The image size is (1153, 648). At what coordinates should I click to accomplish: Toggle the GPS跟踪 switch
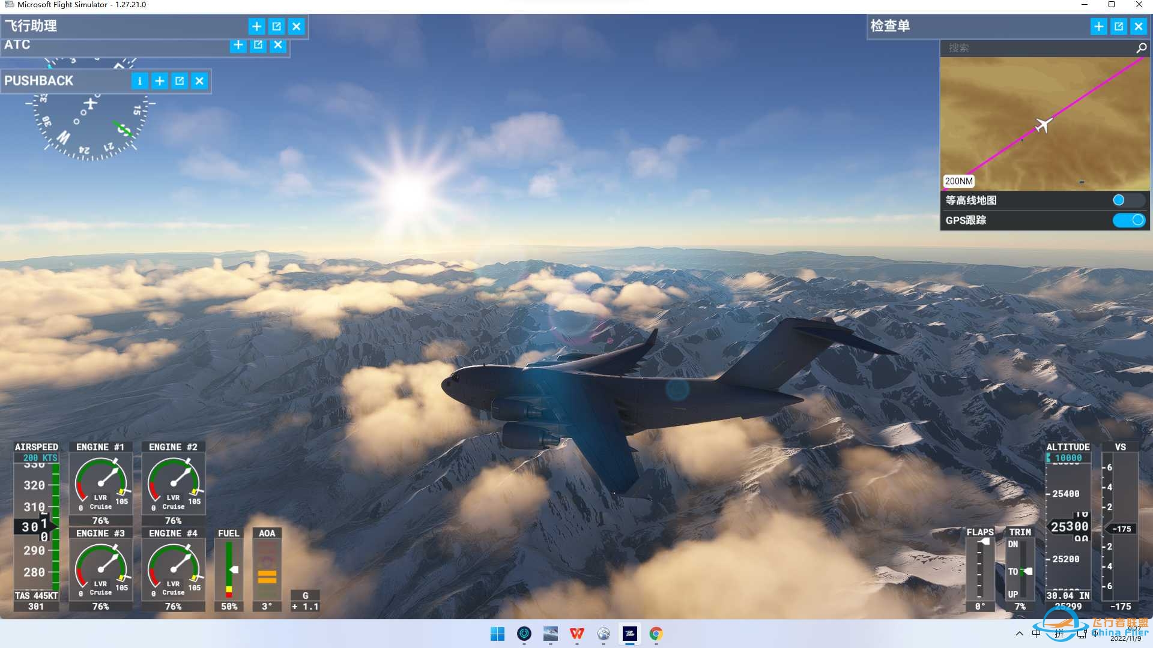(1128, 220)
